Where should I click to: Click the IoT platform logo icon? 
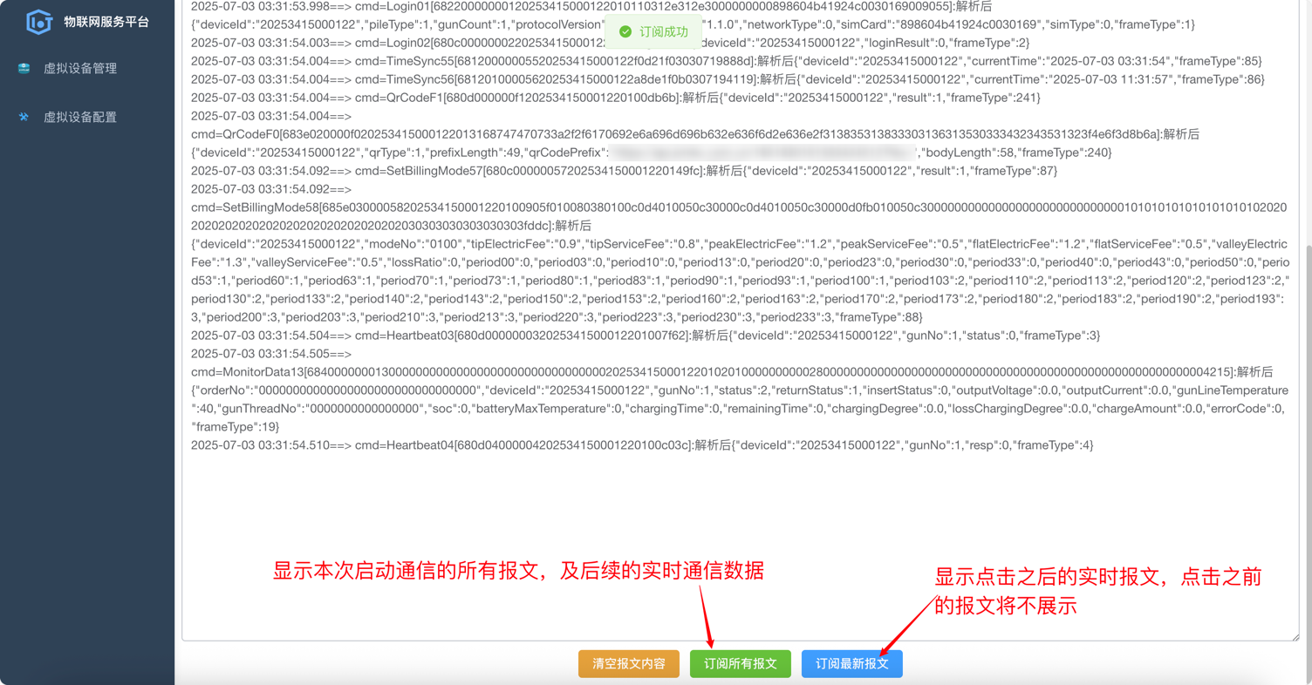pyautogui.click(x=39, y=22)
